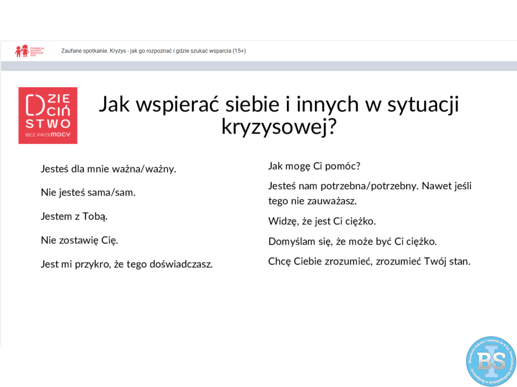
Task: Click the gray bar below the header
Action: click(x=258, y=66)
